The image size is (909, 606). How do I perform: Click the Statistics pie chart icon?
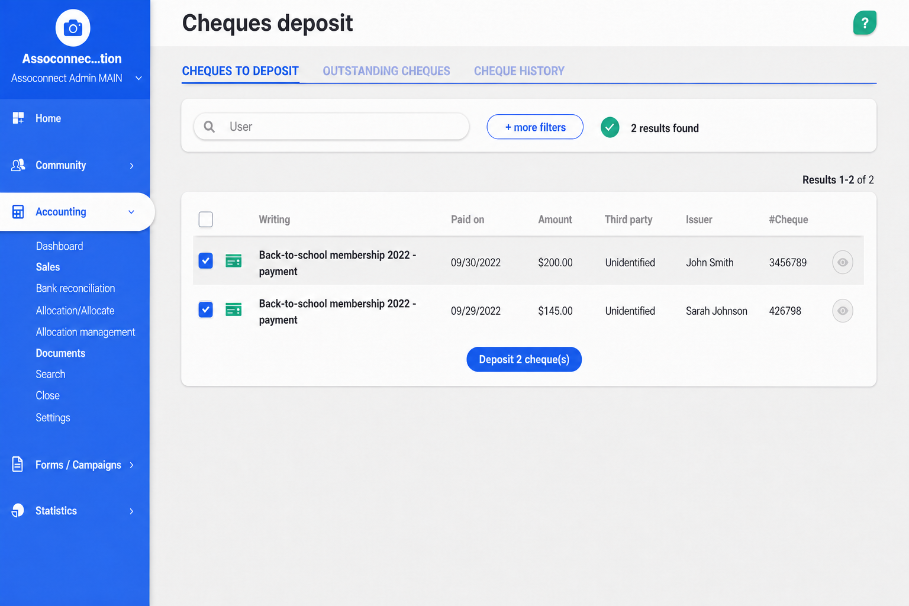coord(18,511)
